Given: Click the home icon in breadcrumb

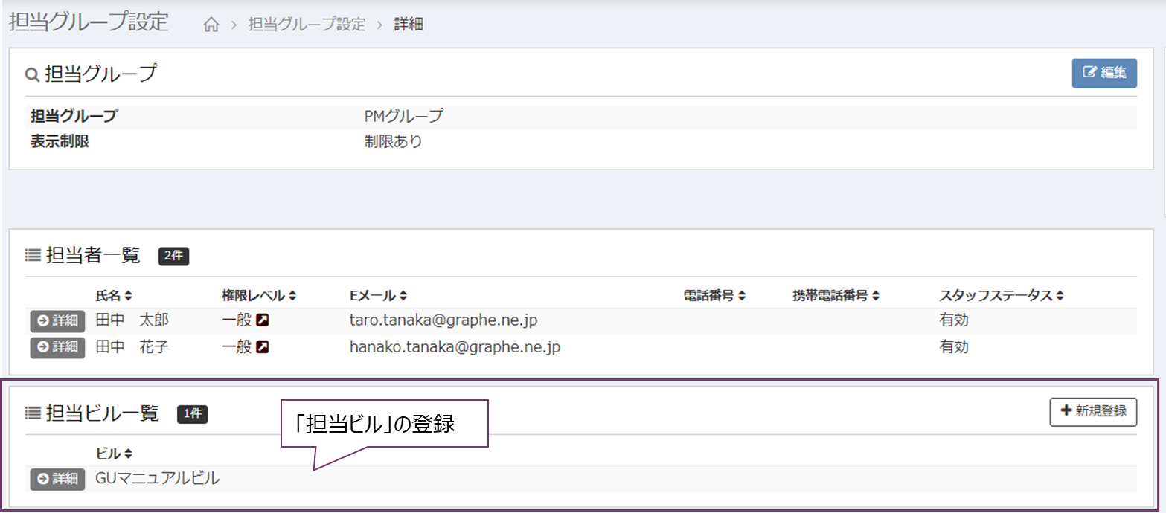Looking at the screenshot, I should tap(211, 25).
